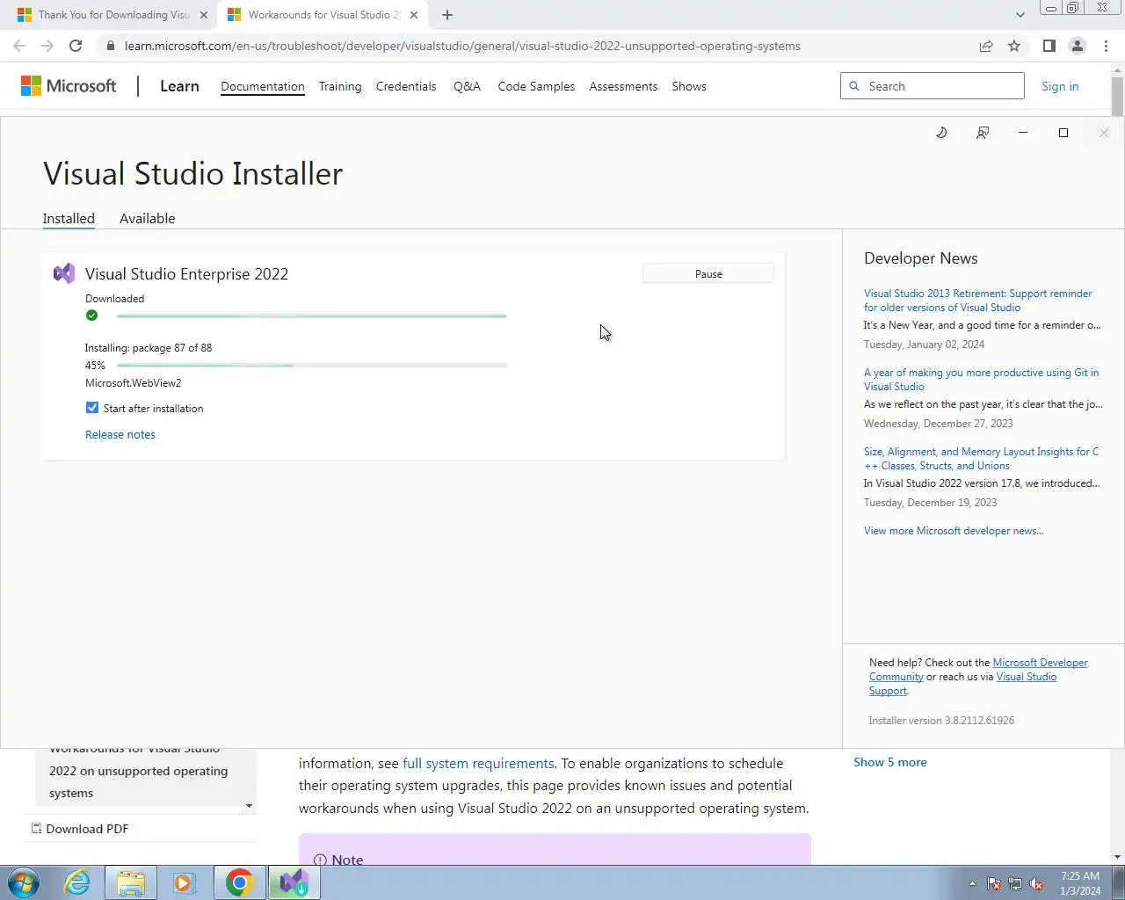The height and width of the screenshot is (900, 1125).
Task: Open Windows Start button
Action: 24,882
